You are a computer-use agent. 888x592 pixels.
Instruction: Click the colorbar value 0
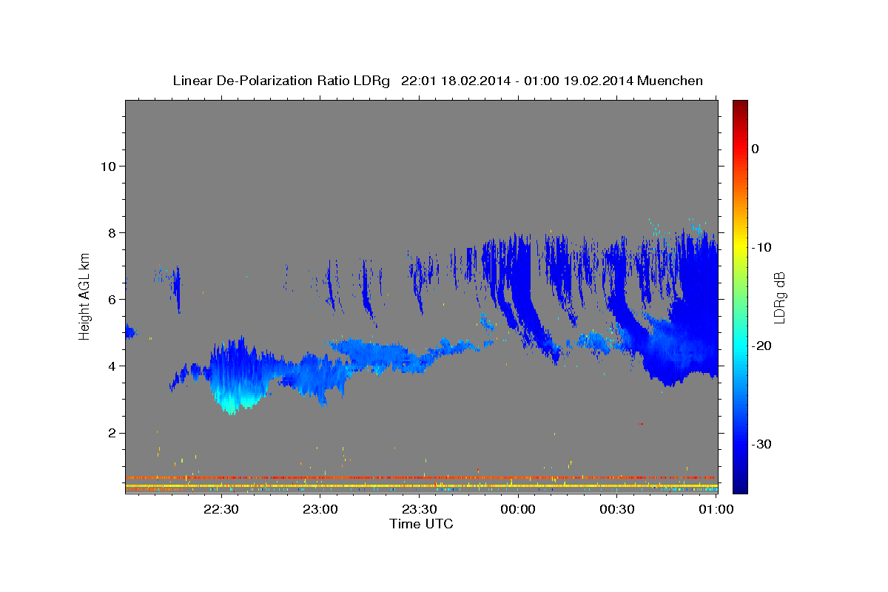755,149
